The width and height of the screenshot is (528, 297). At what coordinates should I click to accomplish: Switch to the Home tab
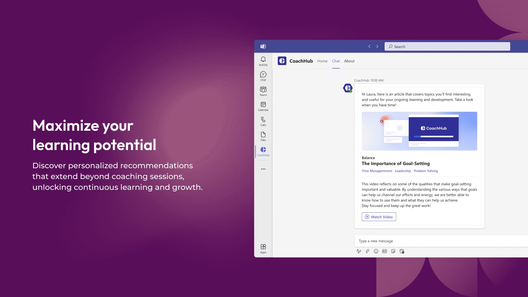click(x=322, y=61)
